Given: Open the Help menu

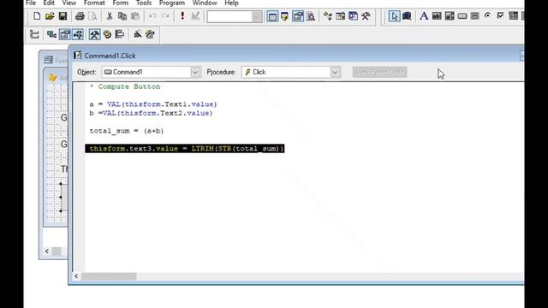Looking at the screenshot, I should (x=231, y=3).
